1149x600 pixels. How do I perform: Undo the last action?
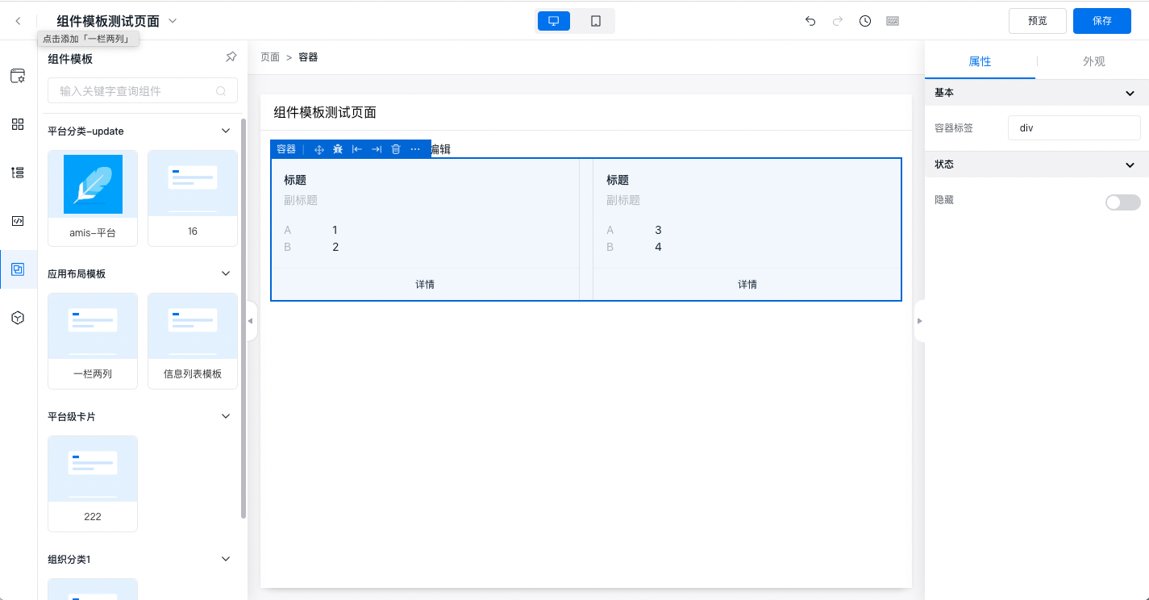810,21
